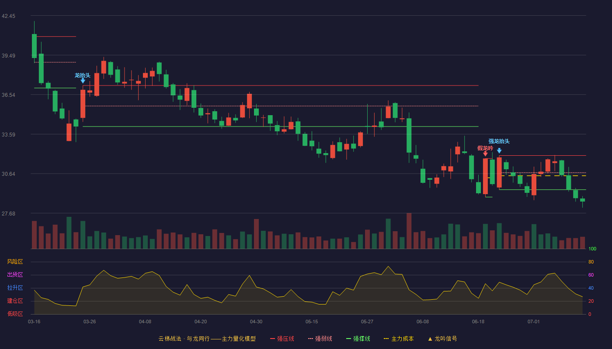Toggle the 龙吟信号 legend entry
Image resolution: width=612 pixels, height=349 pixels.
(442, 339)
